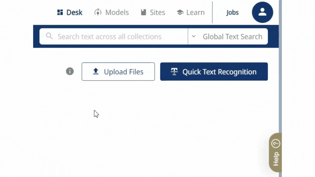Click the upload arrow icon
The image size is (315, 177).
click(95, 72)
